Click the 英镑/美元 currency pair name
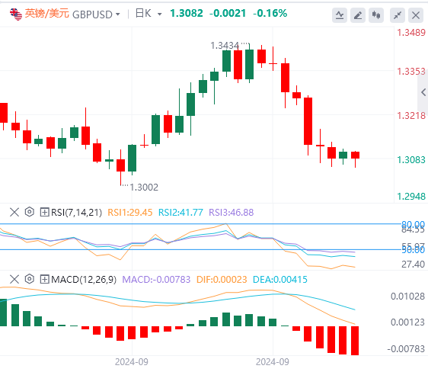428x372 pixels. (47, 13)
